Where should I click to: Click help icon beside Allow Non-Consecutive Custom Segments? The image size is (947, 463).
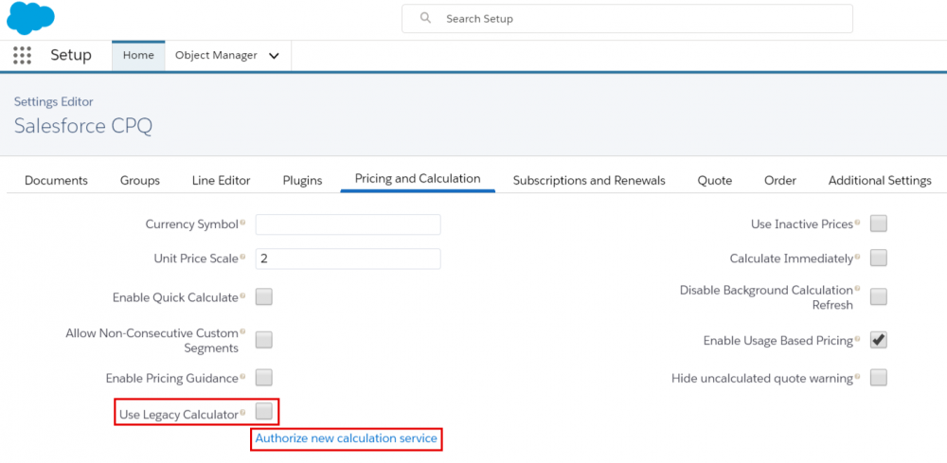(242, 331)
